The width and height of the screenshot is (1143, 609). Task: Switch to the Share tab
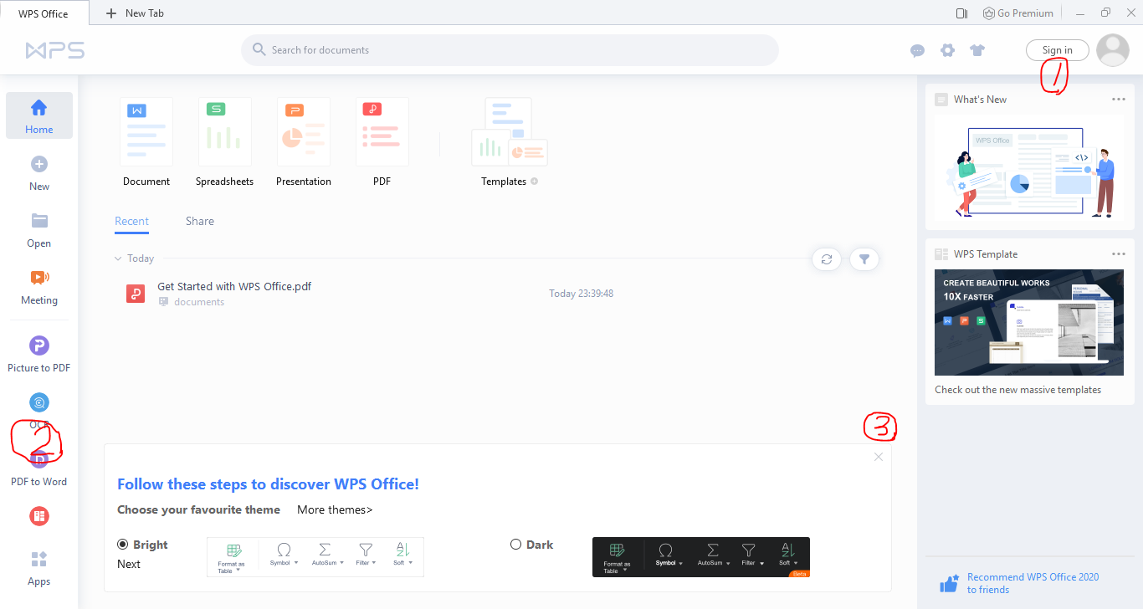200,222
